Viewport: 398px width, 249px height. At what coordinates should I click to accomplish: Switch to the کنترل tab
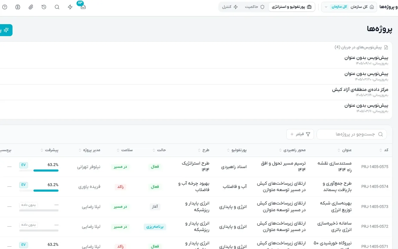pyautogui.click(x=230, y=7)
